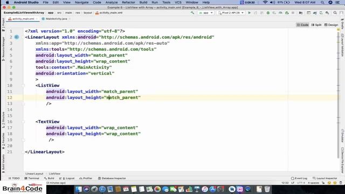Viewport: 345px width, 194px height.
Task: Switch to the MainActivity.java tab
Action: pyautogui.click(x=56, y=19)
